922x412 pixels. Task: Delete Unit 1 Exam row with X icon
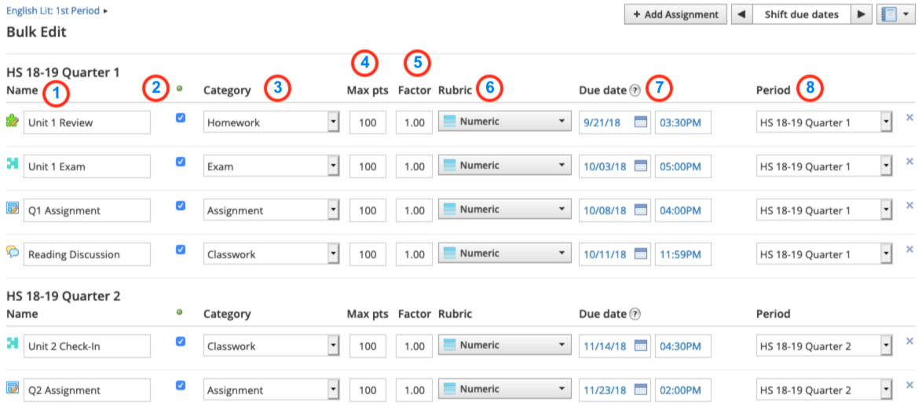click(909, 162)
